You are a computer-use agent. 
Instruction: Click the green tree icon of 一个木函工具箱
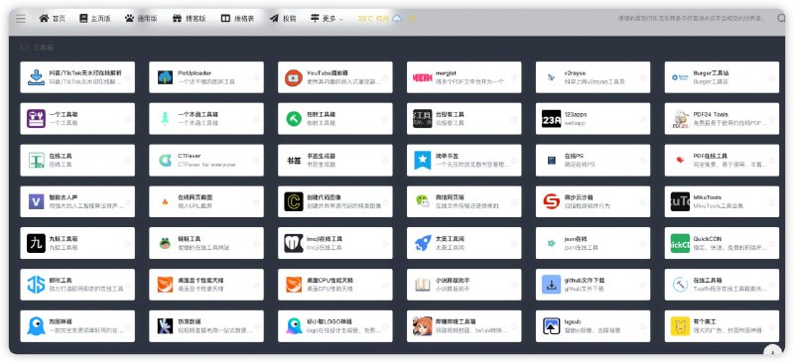165,119
